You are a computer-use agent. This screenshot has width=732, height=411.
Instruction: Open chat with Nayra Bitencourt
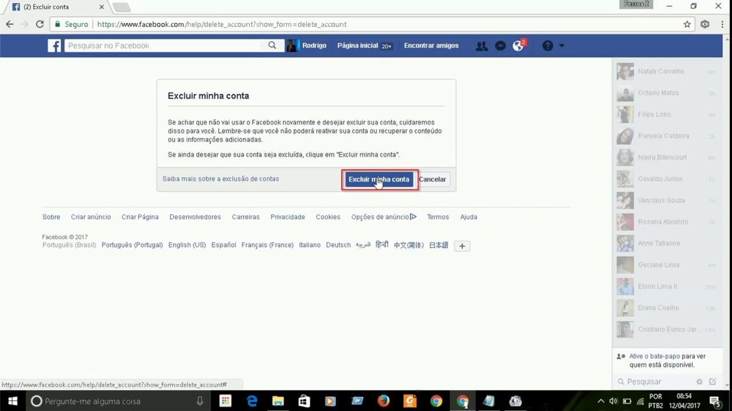666,158
